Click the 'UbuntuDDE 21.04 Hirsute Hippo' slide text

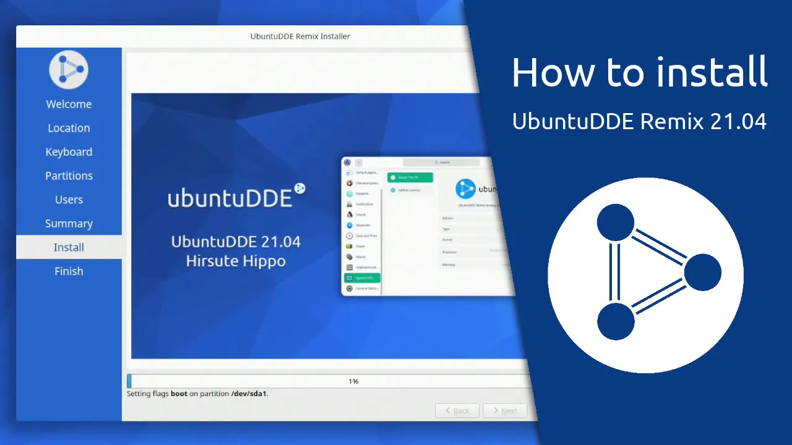click(236, 251)
